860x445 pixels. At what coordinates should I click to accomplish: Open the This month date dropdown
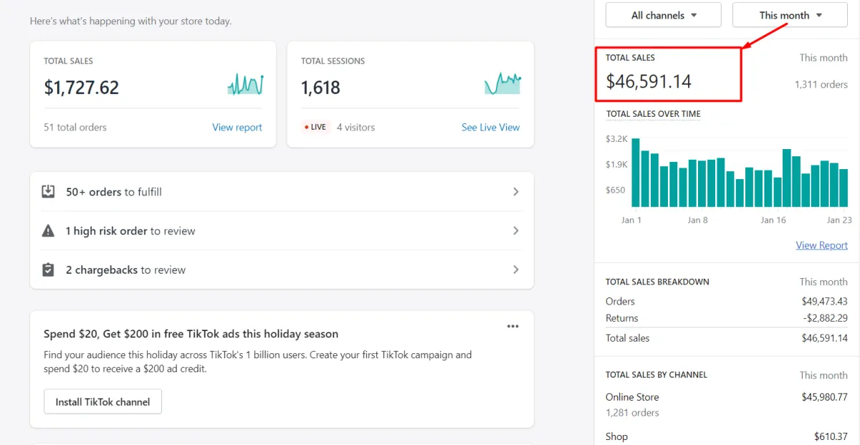790,15
